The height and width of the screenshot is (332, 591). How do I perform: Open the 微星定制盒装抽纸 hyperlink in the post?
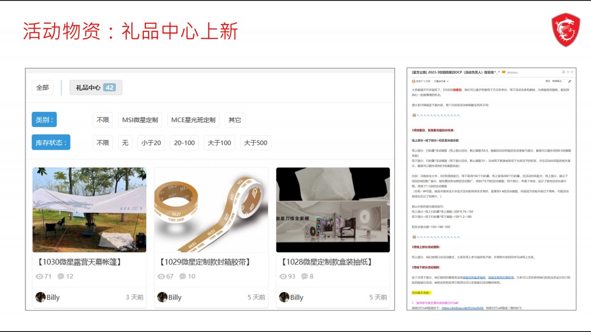[474, 277]
